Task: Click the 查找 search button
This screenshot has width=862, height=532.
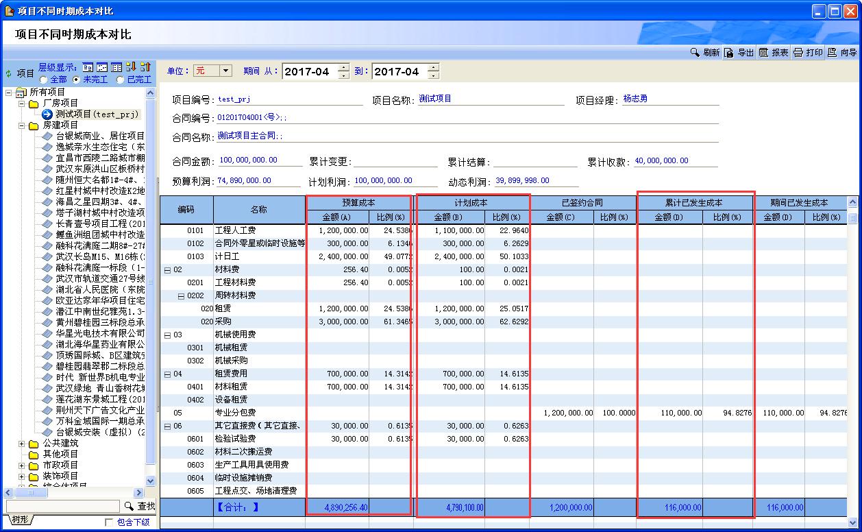Action: (140, 506)
